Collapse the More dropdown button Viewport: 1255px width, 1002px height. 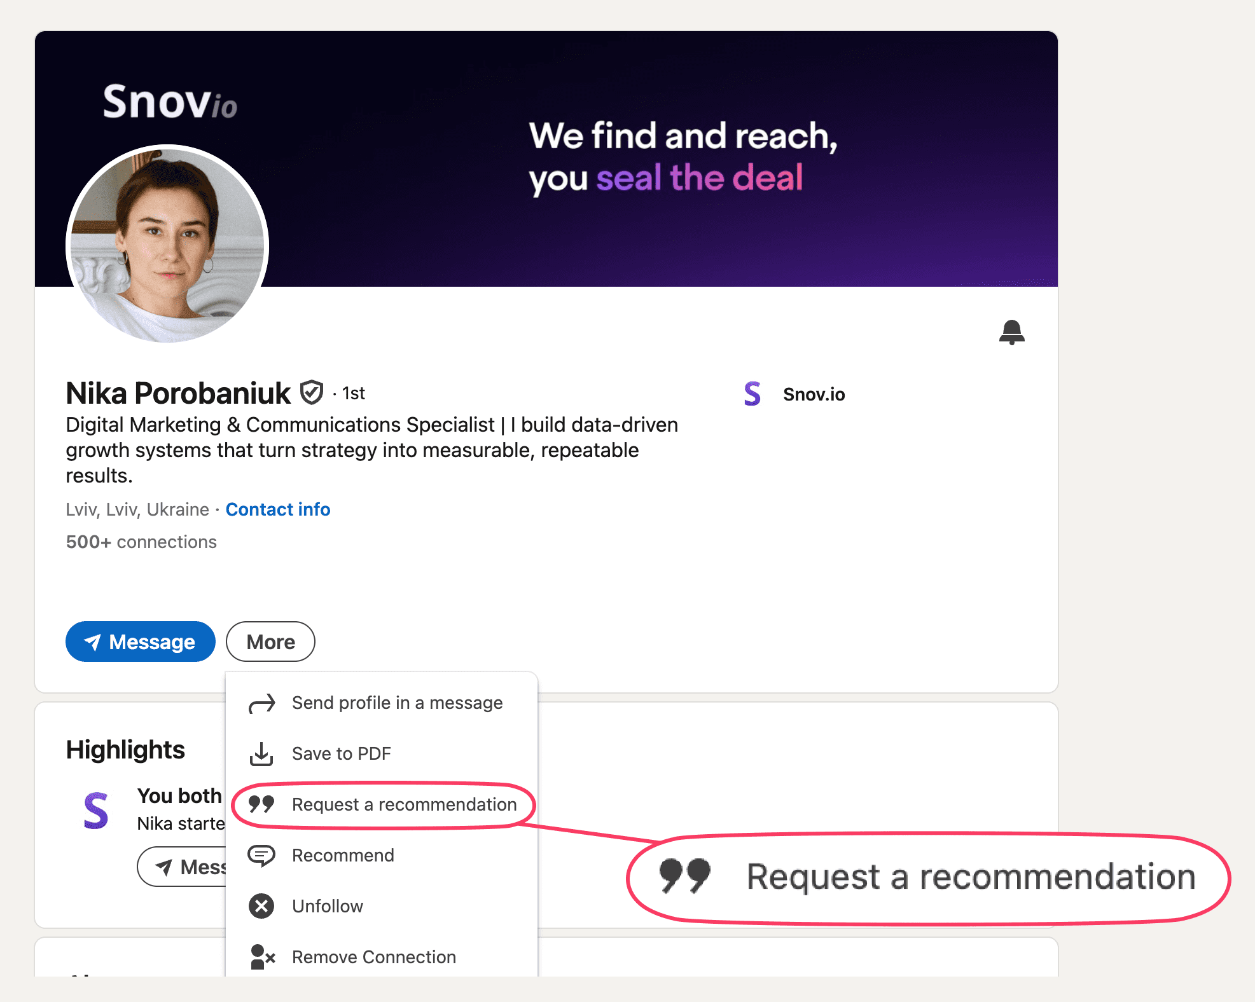[270, 642]
